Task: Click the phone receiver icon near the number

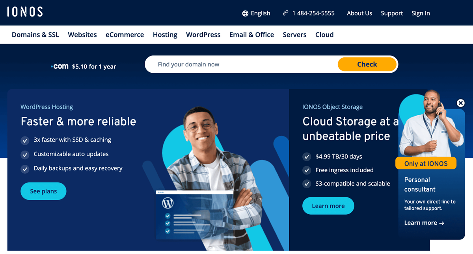Action: (x=285, y=13)
